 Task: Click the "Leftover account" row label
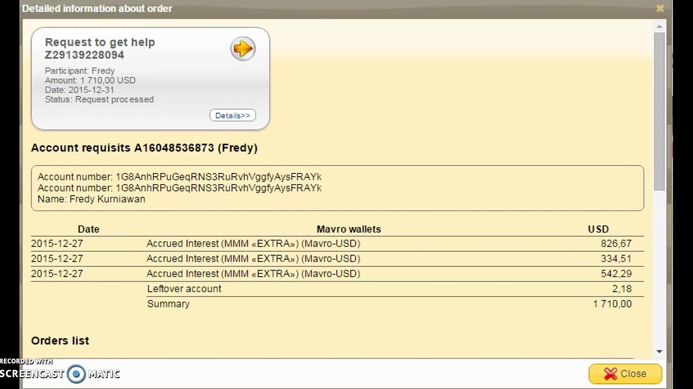pos(184,289)
